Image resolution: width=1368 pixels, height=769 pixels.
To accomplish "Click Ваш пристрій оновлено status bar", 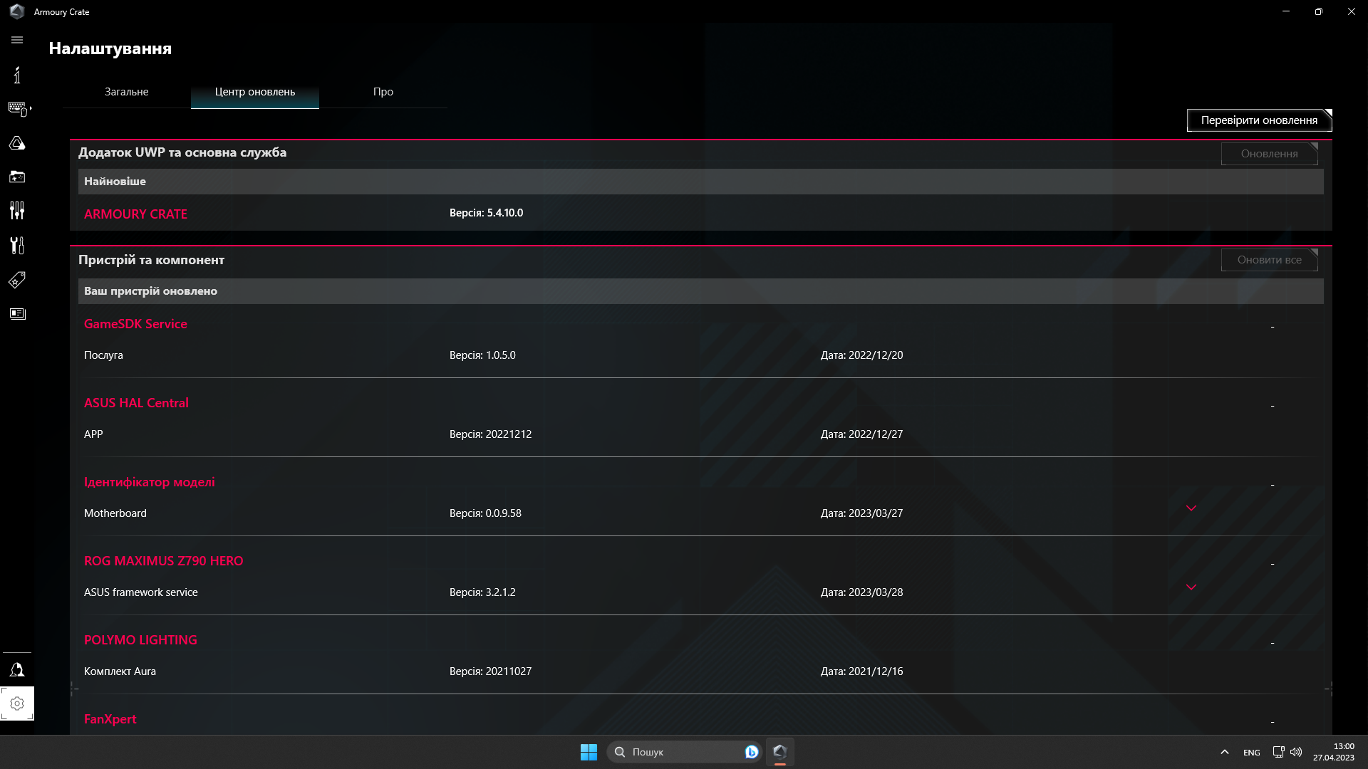I will [701, 291].
